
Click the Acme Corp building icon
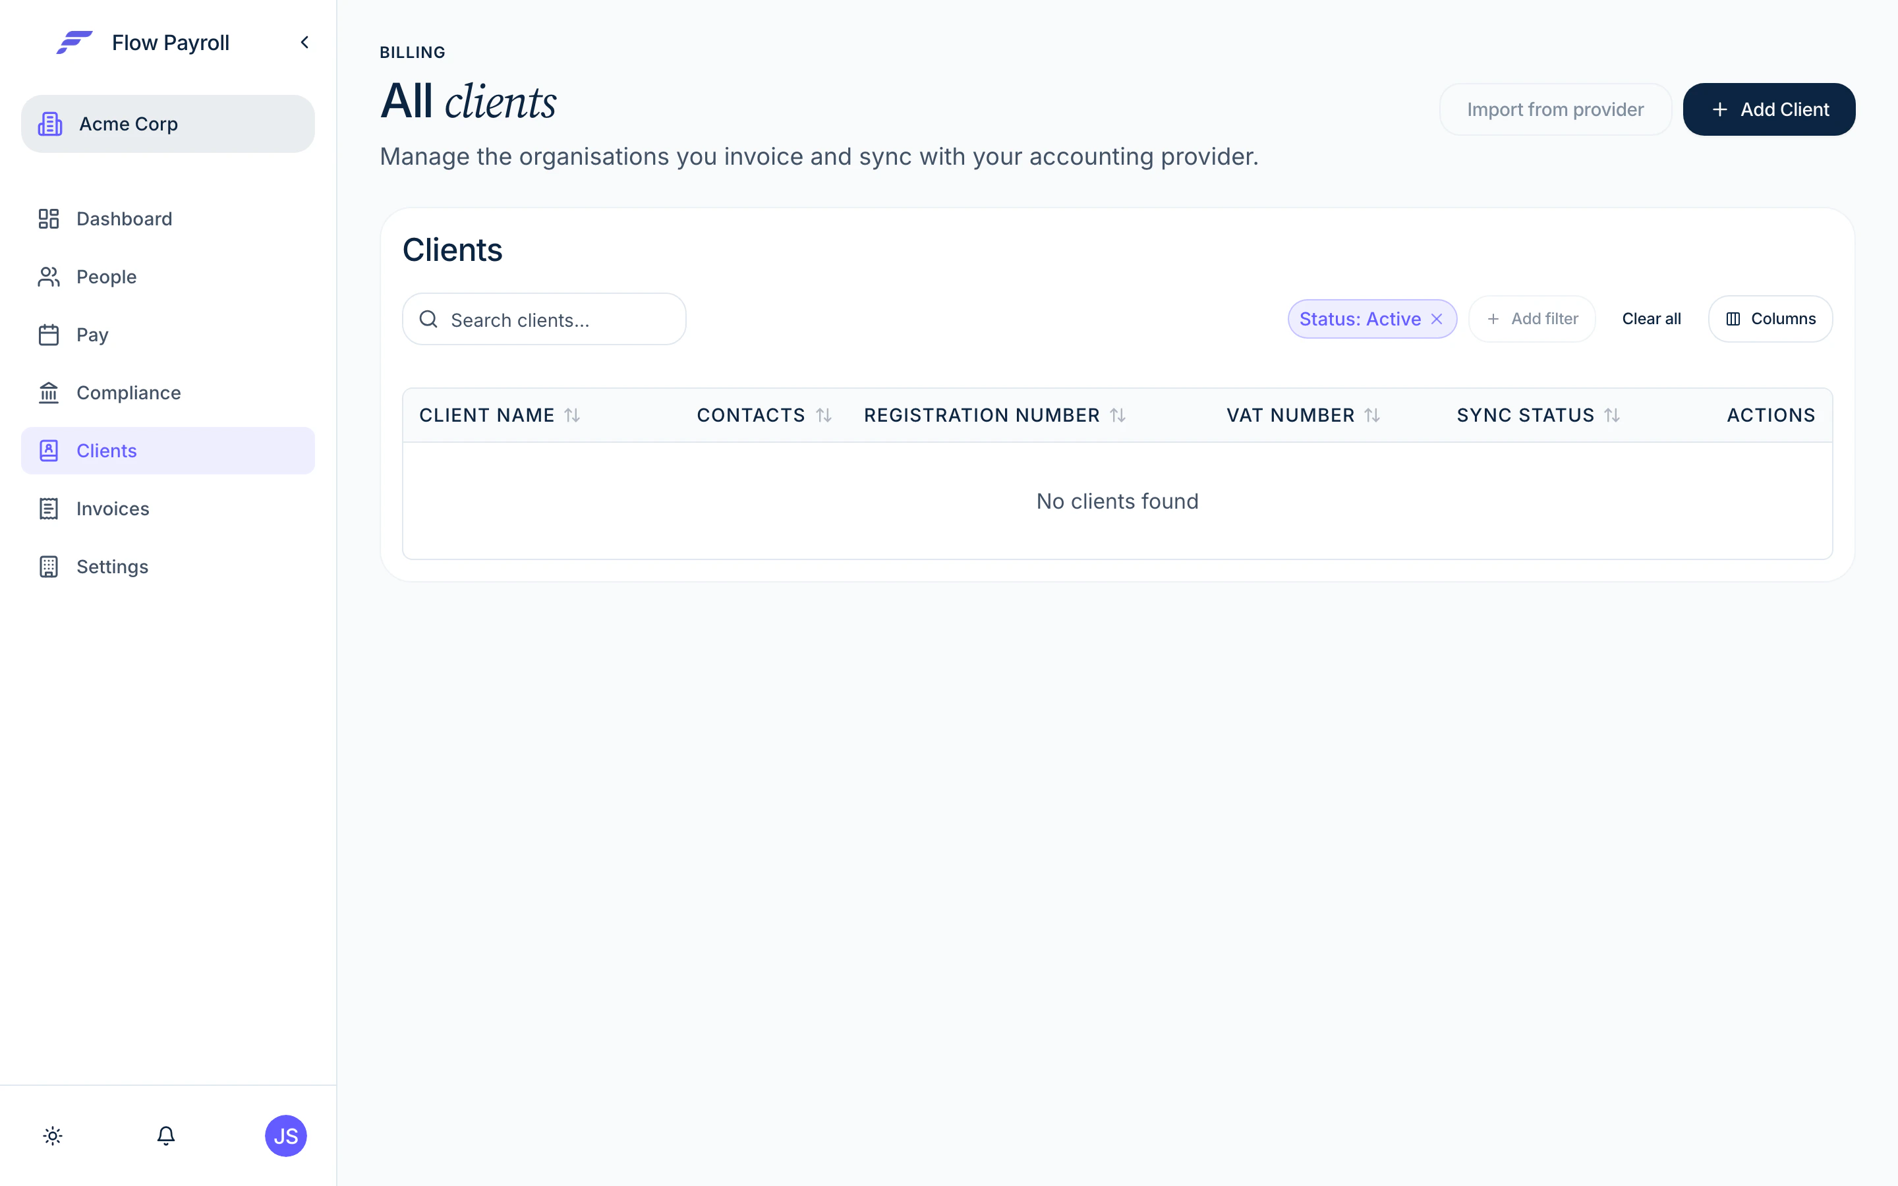tap(50, 124)
